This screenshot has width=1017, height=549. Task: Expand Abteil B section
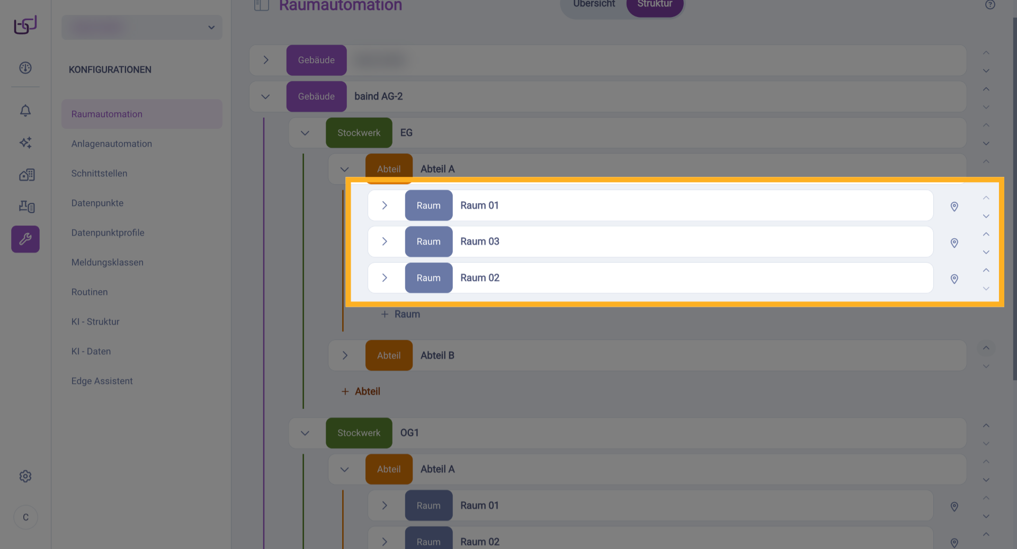pyautogui.click(x=345, y=355)
